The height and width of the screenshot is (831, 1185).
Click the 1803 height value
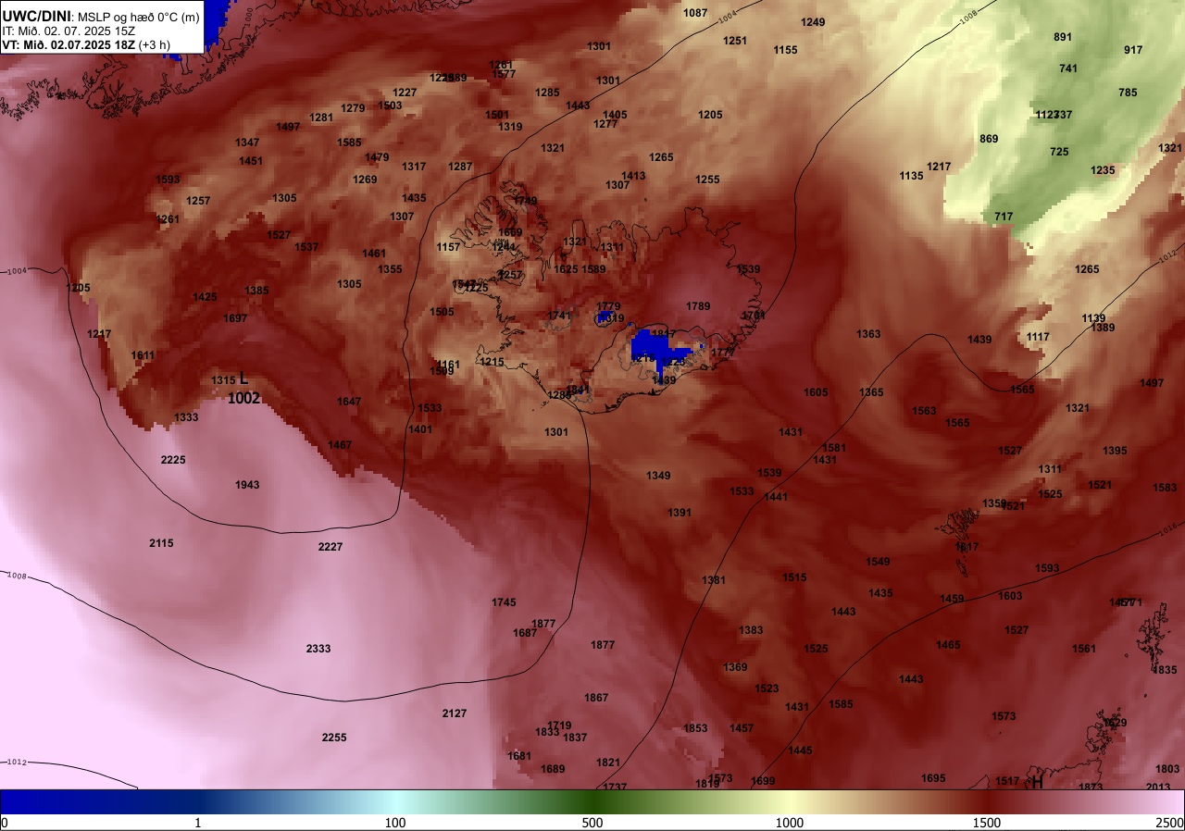(1167, 769)
